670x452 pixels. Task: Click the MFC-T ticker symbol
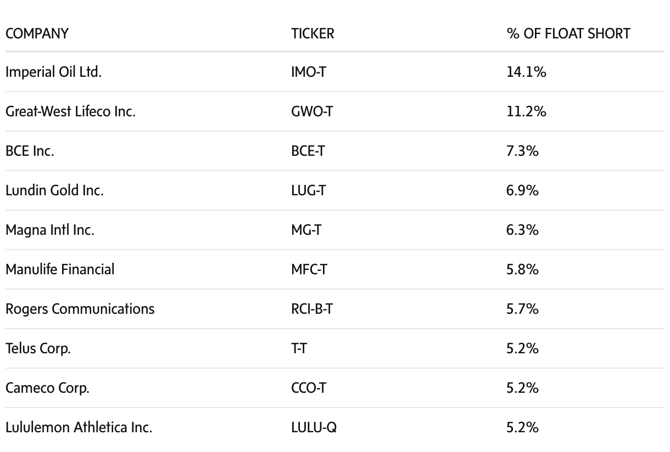pos(309,269)
